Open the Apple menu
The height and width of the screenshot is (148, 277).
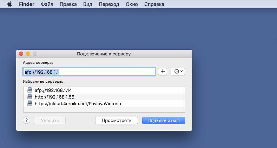9,5
